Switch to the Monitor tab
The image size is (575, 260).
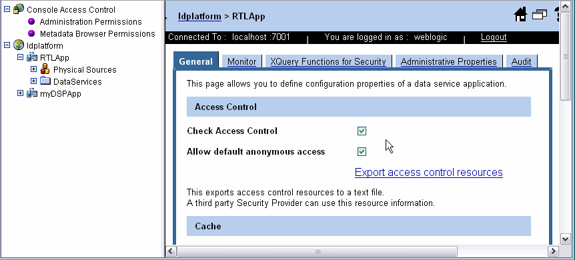tap(241, 61)
